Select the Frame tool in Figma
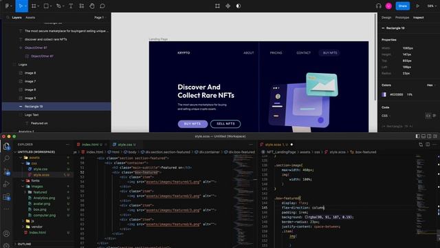 tap(34, 6)
